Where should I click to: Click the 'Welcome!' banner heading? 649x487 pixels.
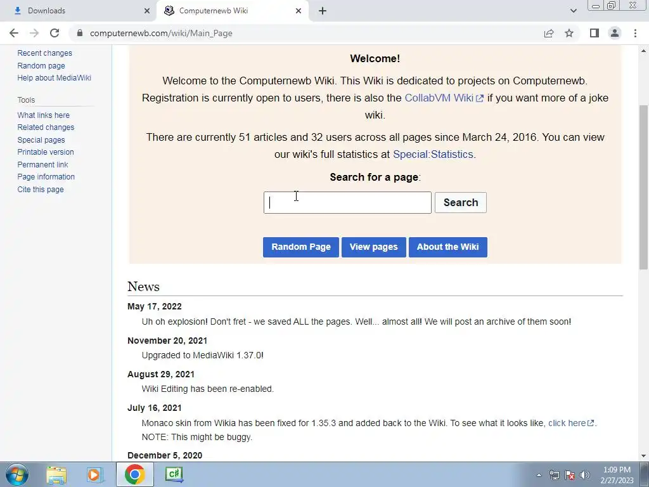(x=375, y=58)
